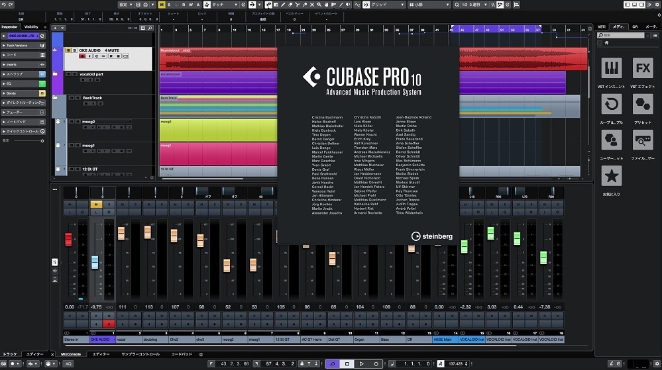This screenshot has width=662, height=370.
Task: Toggle the left zone visibility button
Action: pos(628,5)
